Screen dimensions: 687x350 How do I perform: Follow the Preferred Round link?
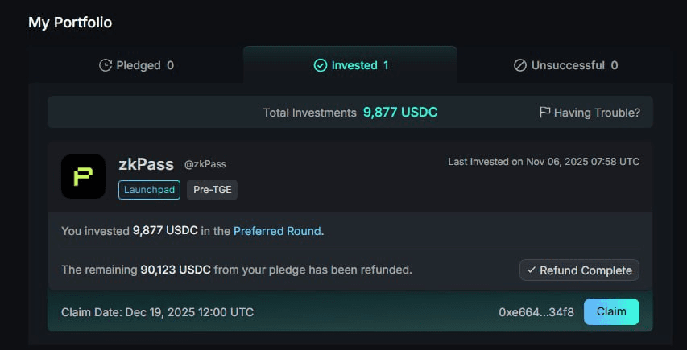coord(277,231)
